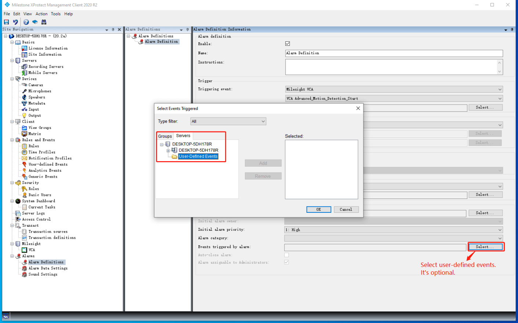This screenshot has height=323, width=518.
Task: Click the Remove button in dialog
Action: coord(263,176)
